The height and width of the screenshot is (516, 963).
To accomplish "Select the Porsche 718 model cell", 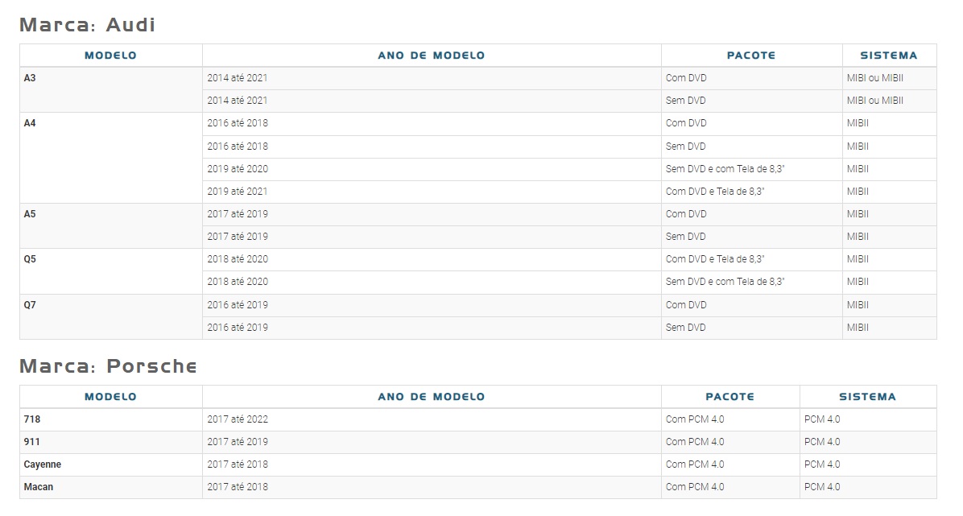I will coord(110,419).
